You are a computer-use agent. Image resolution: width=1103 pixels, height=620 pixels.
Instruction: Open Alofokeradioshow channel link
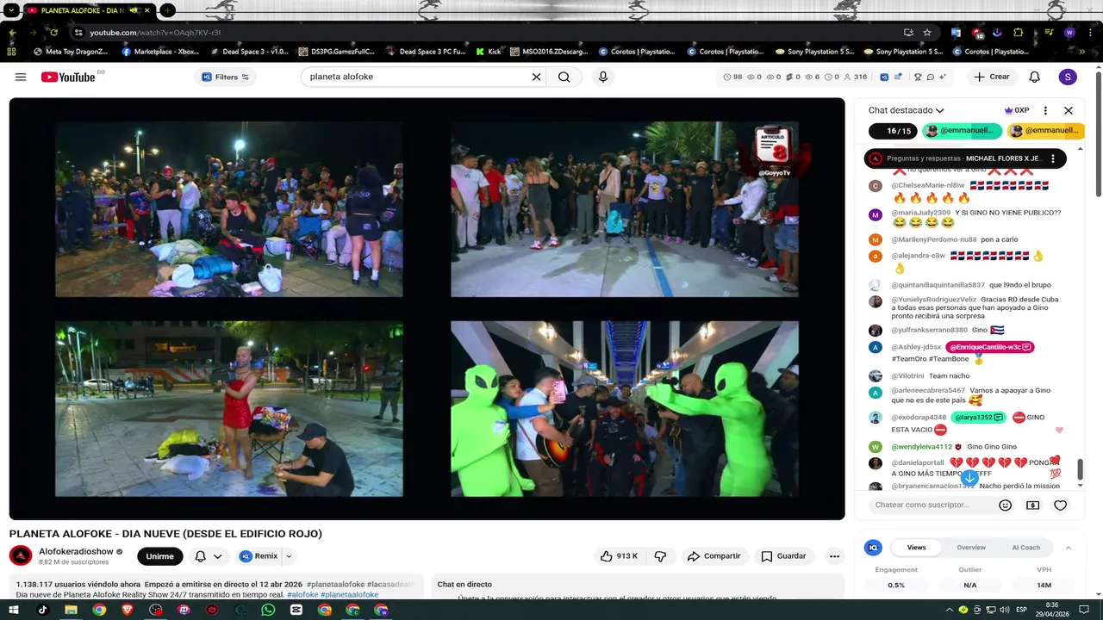pos(76,551)
